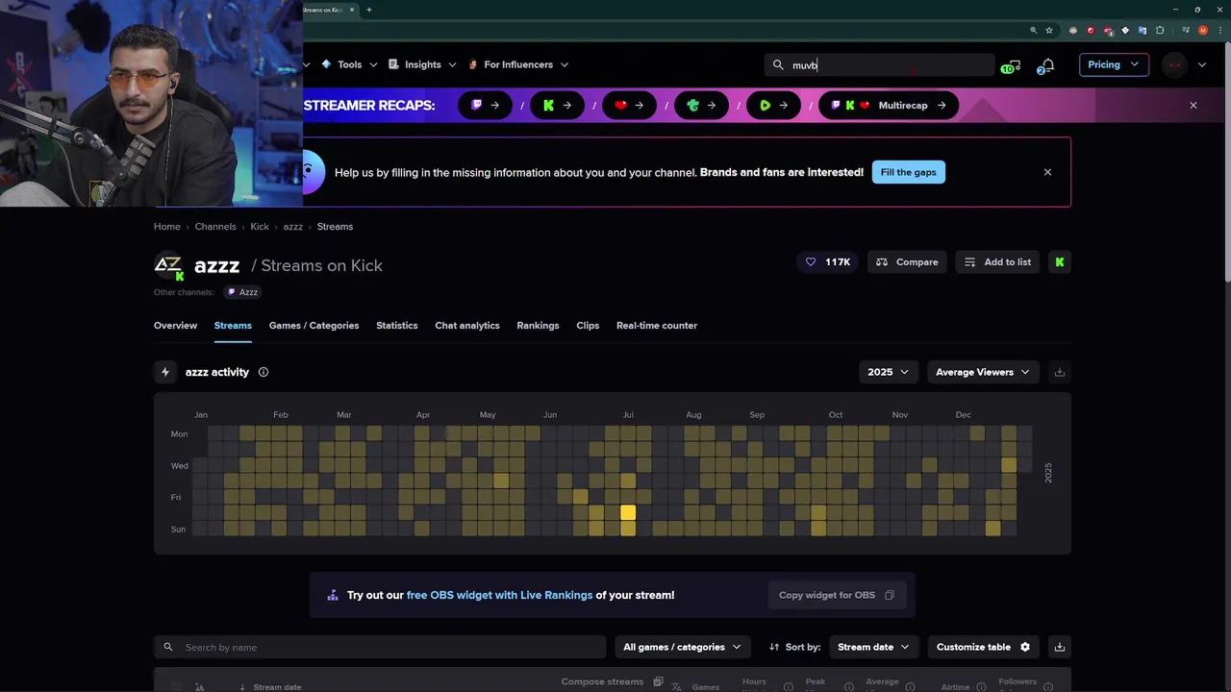Open the green play-icon recap pill
The height and width of the screenshot is (692, 1231).
pyautogui.click(x=773, y=106)
